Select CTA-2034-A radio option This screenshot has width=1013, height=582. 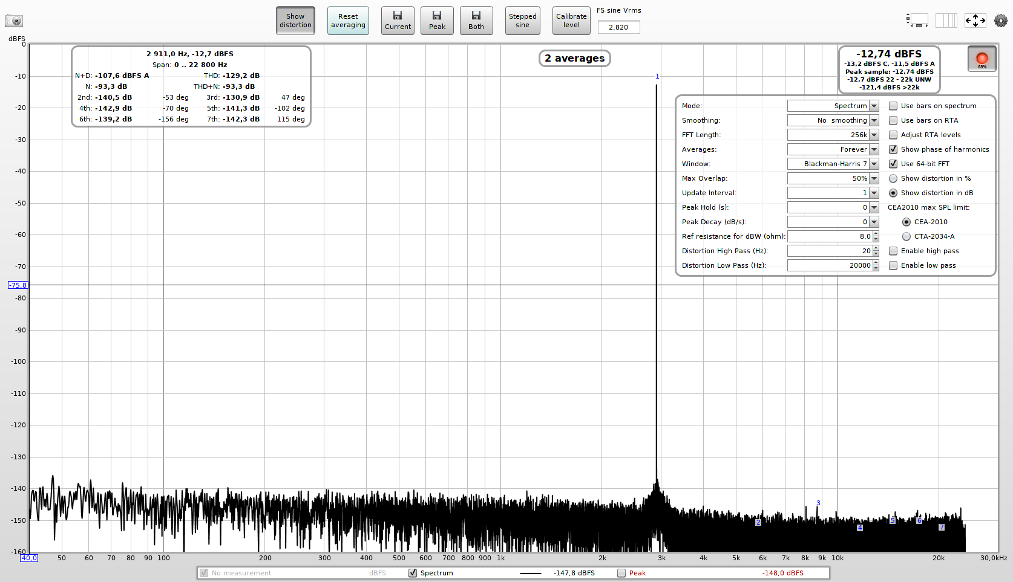point(906,236)
